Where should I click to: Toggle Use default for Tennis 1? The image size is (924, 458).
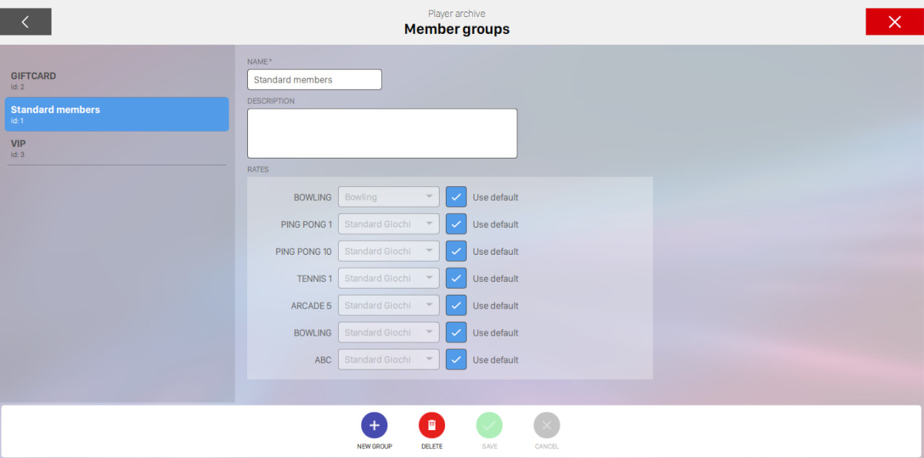456,278
